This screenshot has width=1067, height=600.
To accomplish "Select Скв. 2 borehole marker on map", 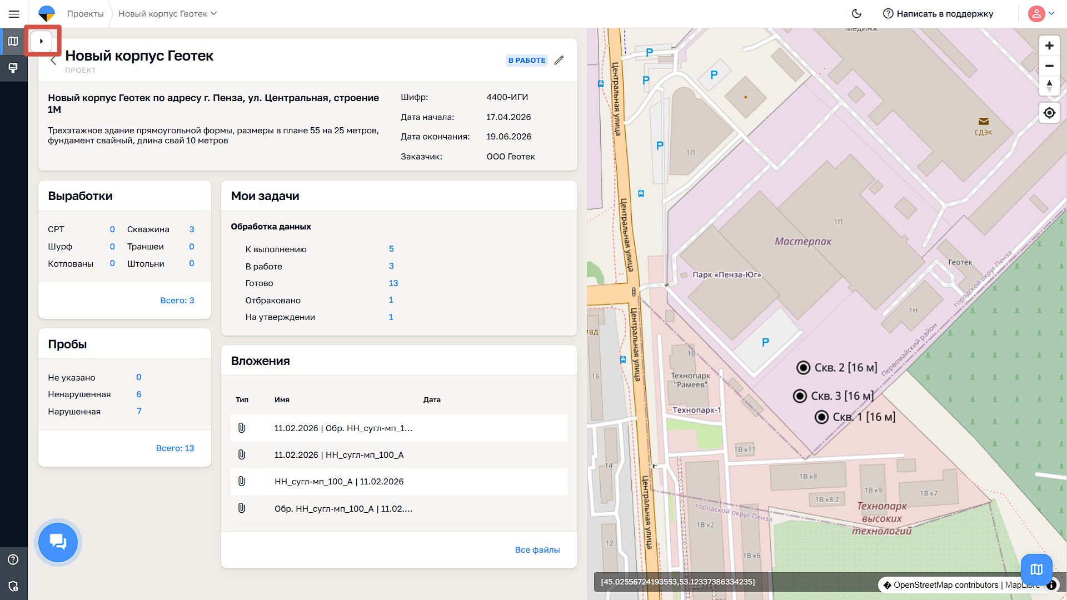I will 803,367.
